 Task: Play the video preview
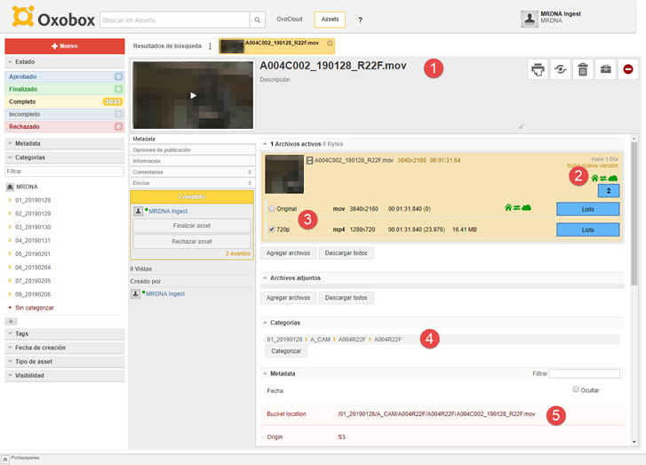click(193, 96)
